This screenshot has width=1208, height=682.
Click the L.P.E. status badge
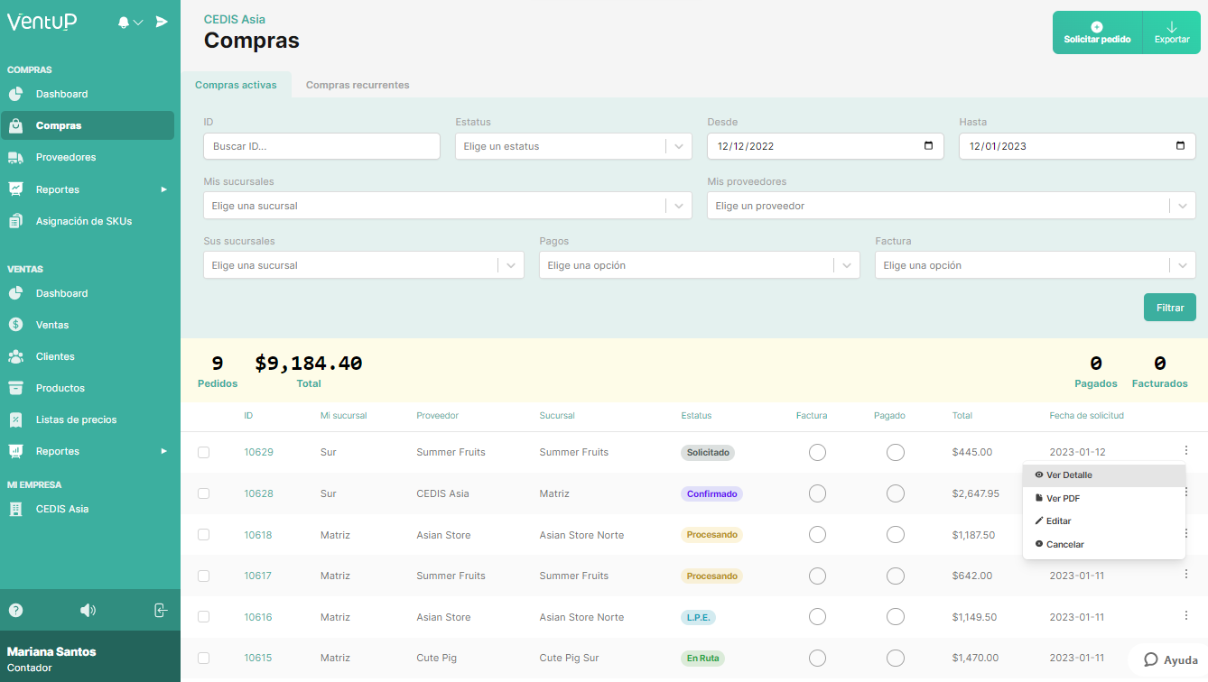(x=699, y=617)
